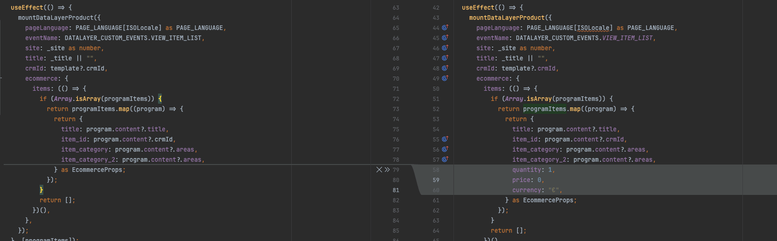
Task: Click the implements gutter icon on line 45
Action: (x=445, y=38)
